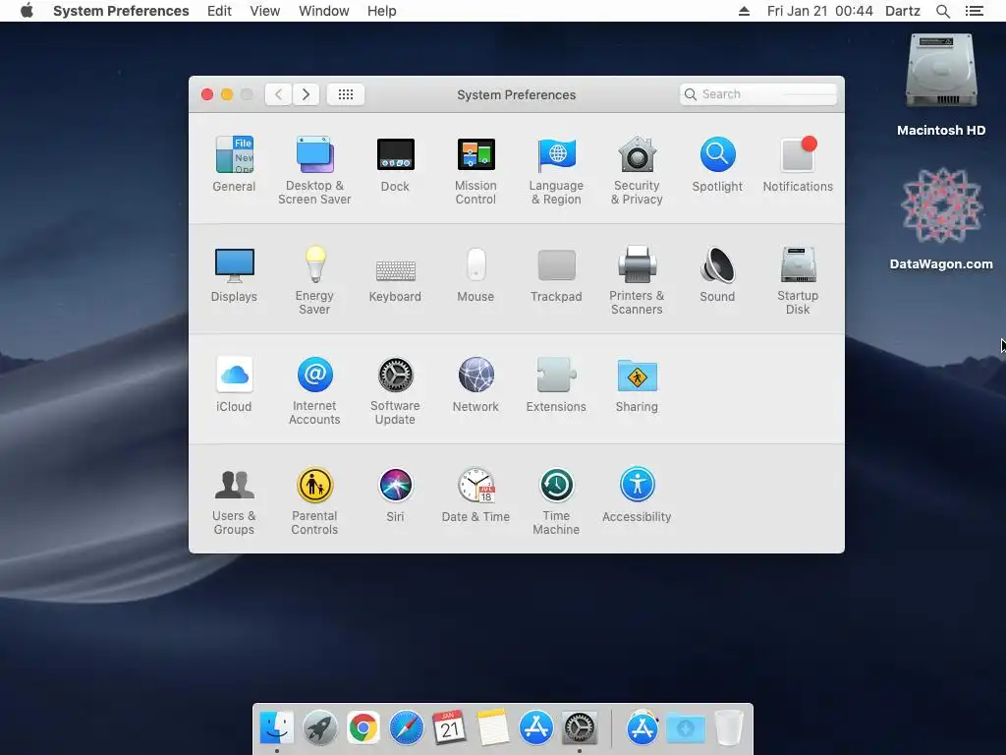This screenshot has height=755, width=1006.
Task: Open Notifications preferences pane
Action: pyautogui.click(x=798, y=164)
